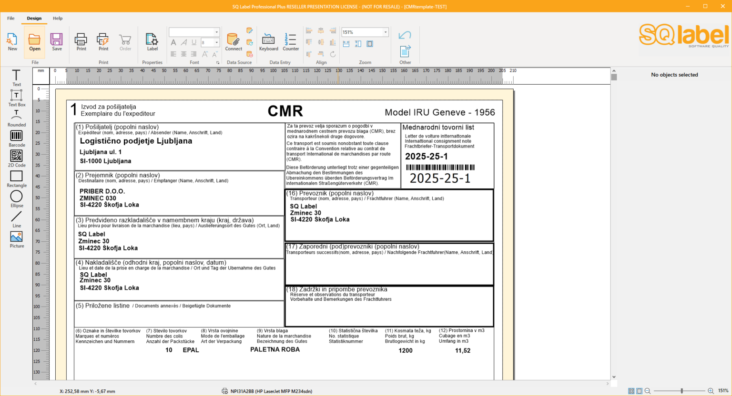This screenshot has width=732, height=396.
Task: Open the File menu
Action: [10, 18]
